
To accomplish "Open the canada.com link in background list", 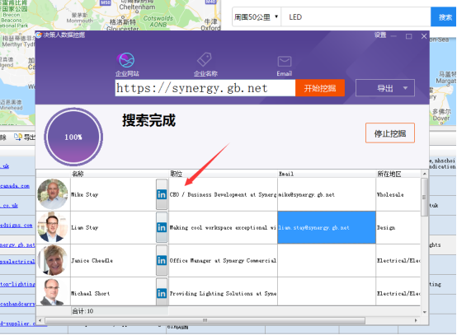I will [x=15, y=186].
